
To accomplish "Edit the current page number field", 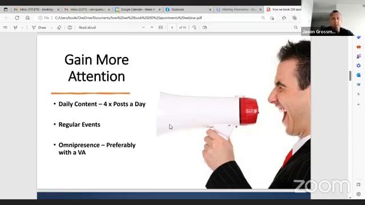I will pos(172,27).
